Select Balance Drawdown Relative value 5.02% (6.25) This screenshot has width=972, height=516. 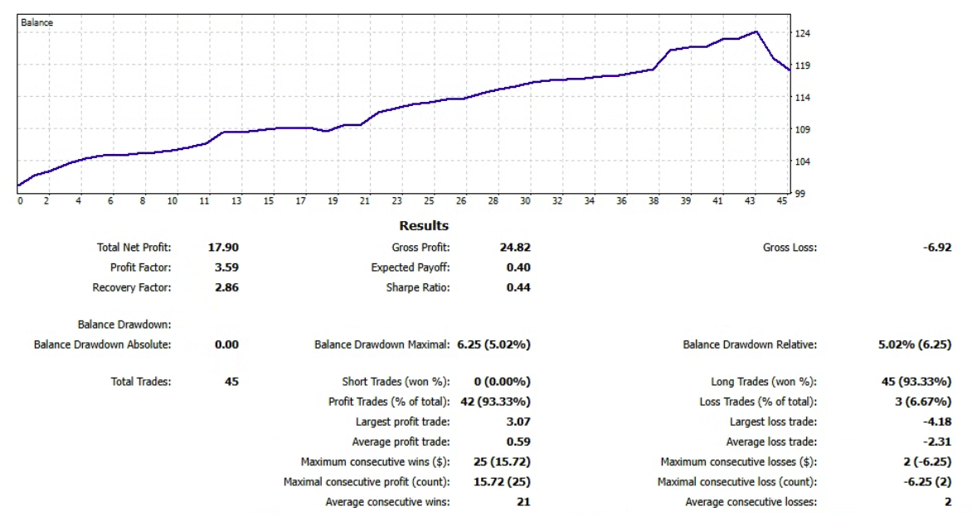[x=914, y=345]
